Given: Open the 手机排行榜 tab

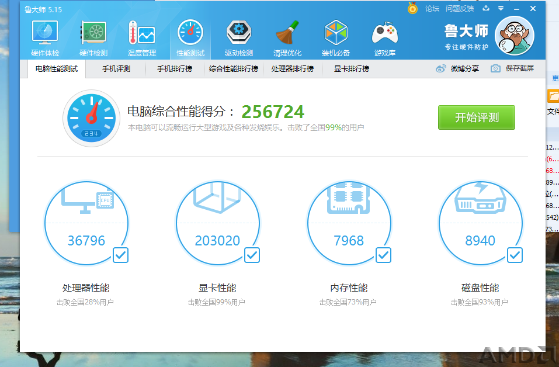Looking at the screenshot, I should pyautogui.click(x=175, y=69).
